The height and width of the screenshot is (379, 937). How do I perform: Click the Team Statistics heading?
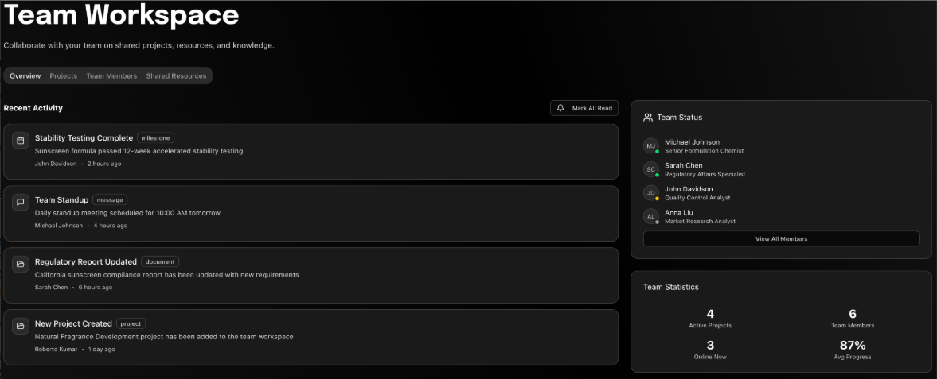pos(670,287)
